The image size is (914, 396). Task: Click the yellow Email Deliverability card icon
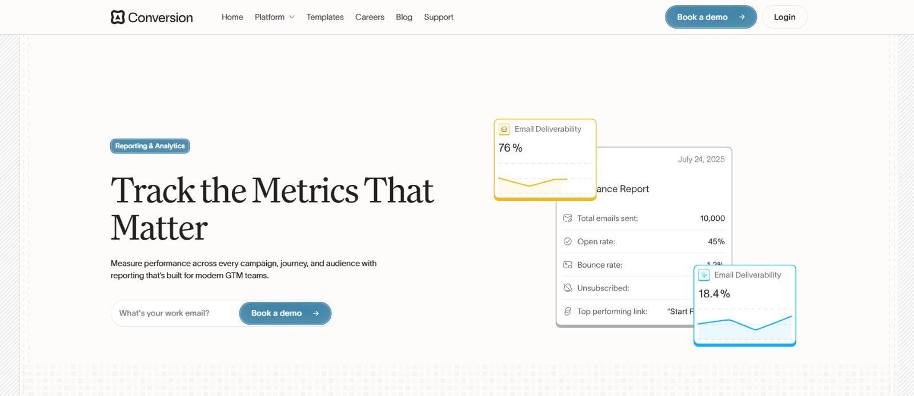[504, 130]
